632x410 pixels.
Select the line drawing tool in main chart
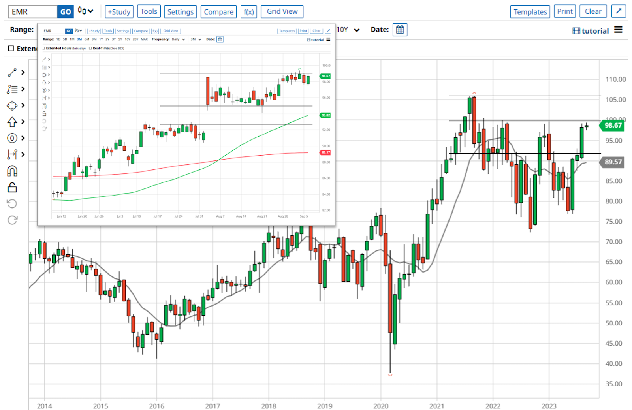12,73
